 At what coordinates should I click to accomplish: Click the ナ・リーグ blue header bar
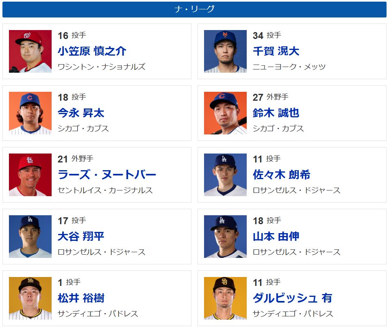tap(194, 9)
